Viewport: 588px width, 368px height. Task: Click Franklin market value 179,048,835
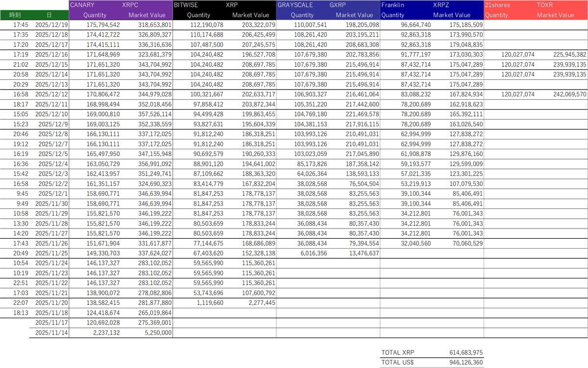(x=465, y=45)
